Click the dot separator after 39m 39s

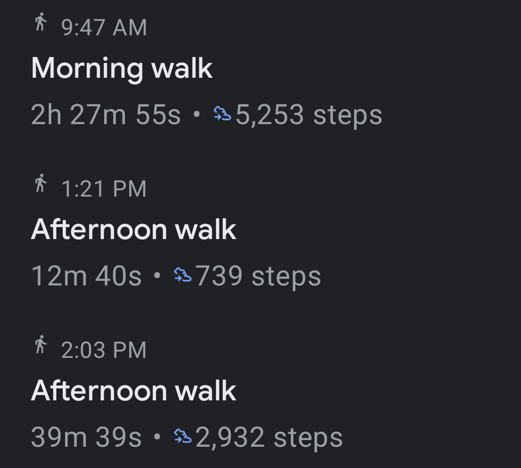(x=157, y=438)
